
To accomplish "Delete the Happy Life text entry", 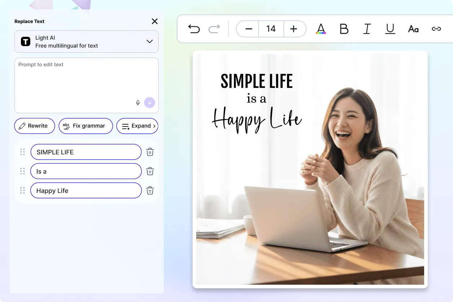I will [150, 191].
